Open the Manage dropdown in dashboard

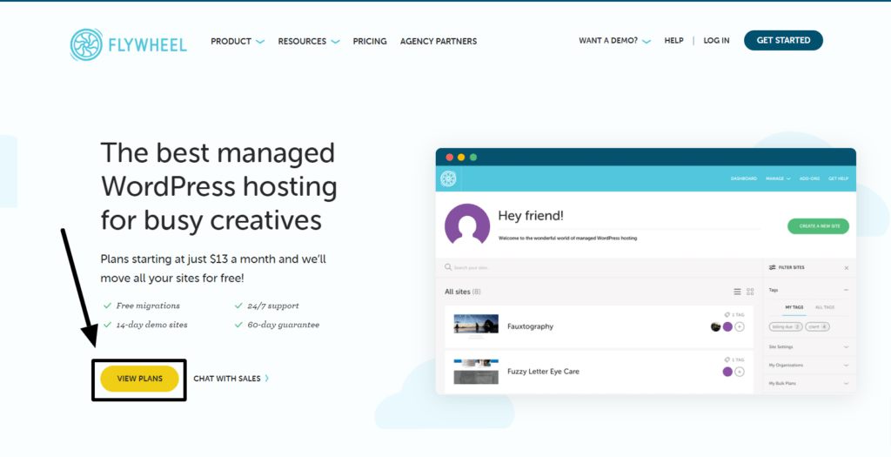778,178
